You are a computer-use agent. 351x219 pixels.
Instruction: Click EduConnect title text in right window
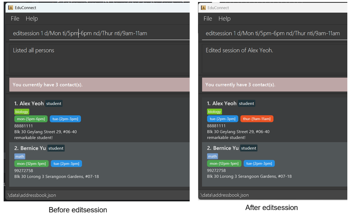coord(218,8)
